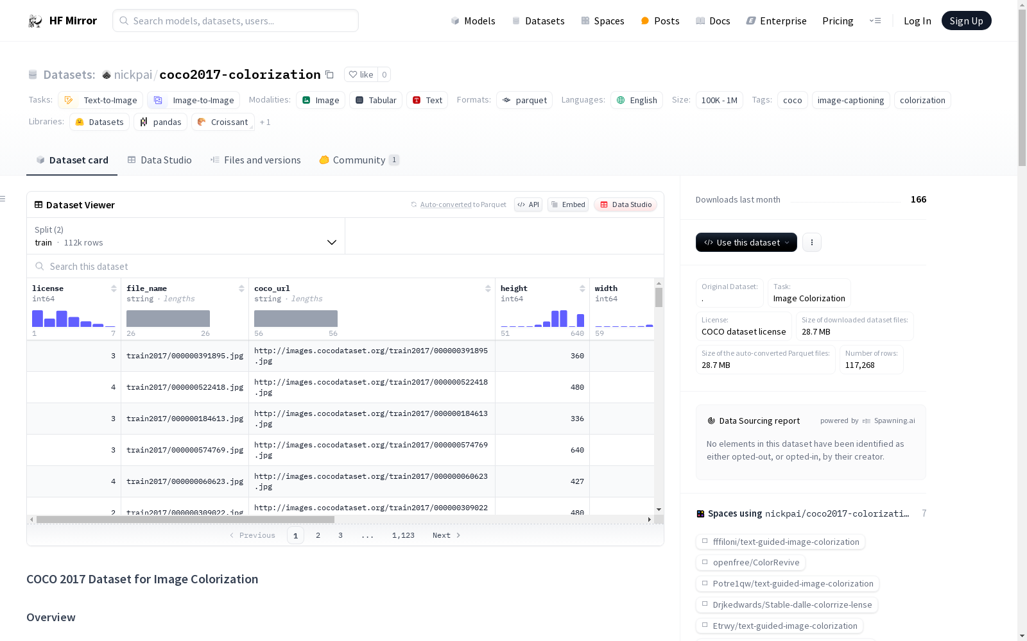The height and width of the screenshot is (641, 1027).
Task: Select cell train2017/000000522418.jpg
Action: pyautogui.click(x=185, y=387)
